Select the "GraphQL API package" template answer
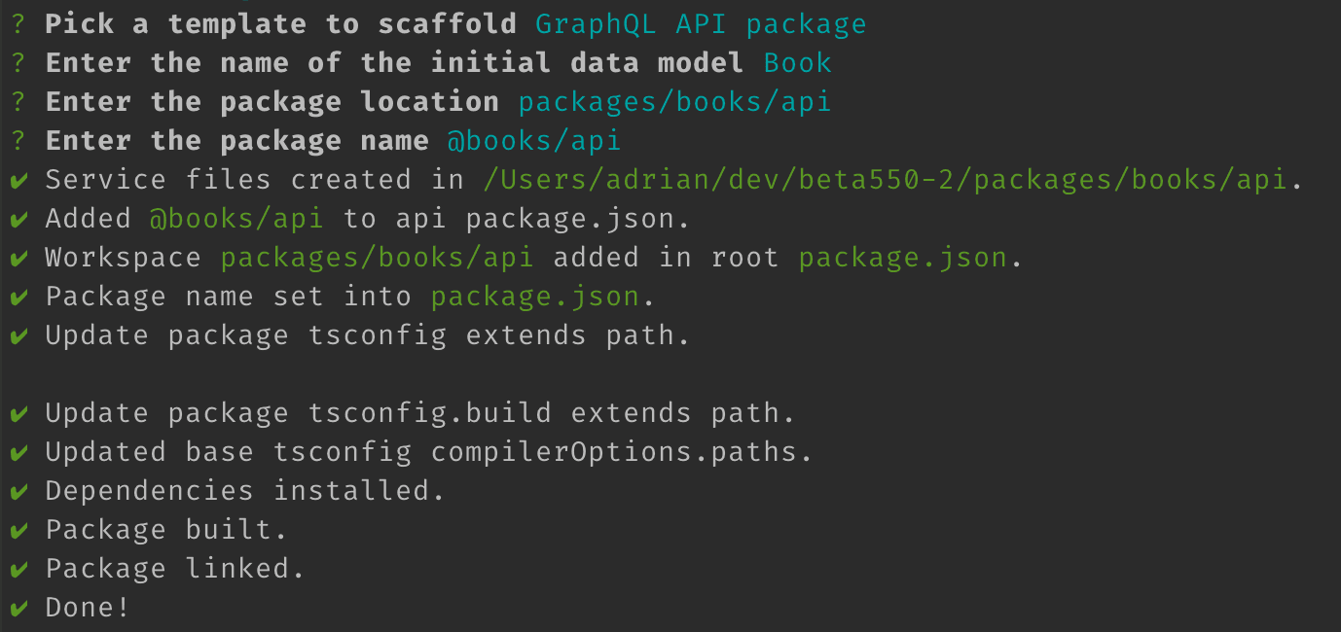Viewport: 1341px width, 632px height. tap(701, 24)
